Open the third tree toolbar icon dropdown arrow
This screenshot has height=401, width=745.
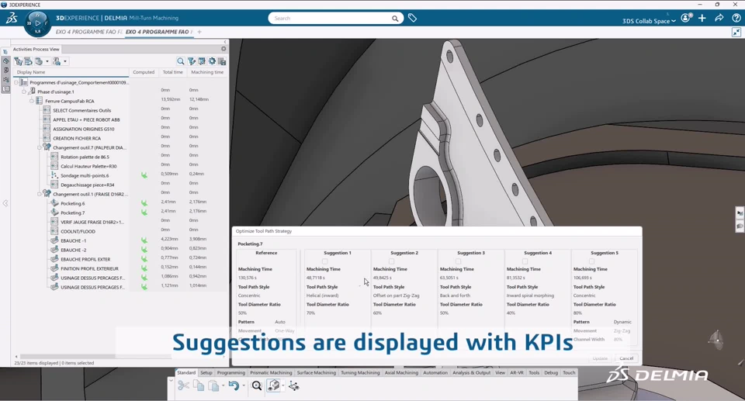(x=47, y=61)
